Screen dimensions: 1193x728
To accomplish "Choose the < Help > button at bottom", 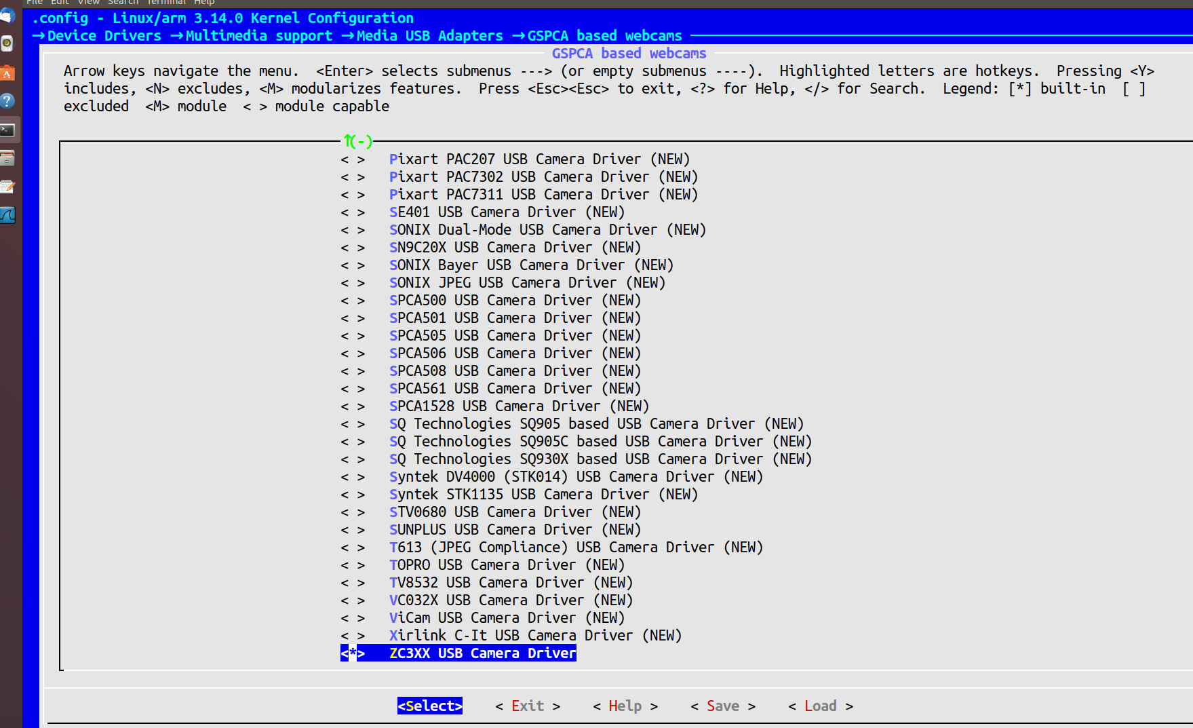I will tap(625, 706).
